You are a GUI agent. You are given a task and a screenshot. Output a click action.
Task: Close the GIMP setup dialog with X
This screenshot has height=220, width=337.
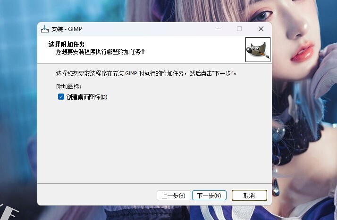[x=261, y=29]
